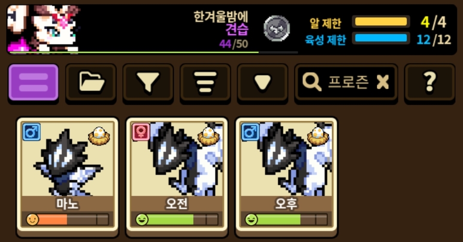Click the egg nest icon on 마노
Viewport: 463px width, 242px height.
99,136
